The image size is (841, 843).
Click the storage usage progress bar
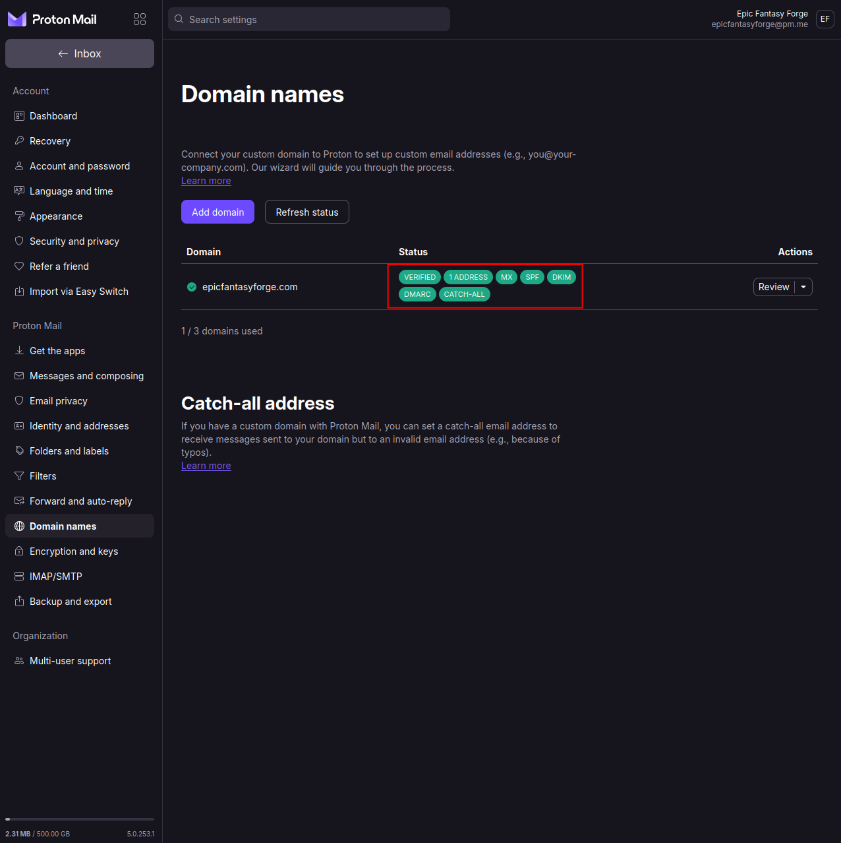(x=80, y=819)
